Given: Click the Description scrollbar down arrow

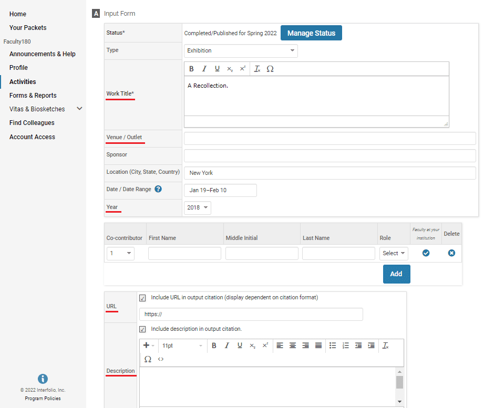Looking at the screenshot, I should 399,402.
